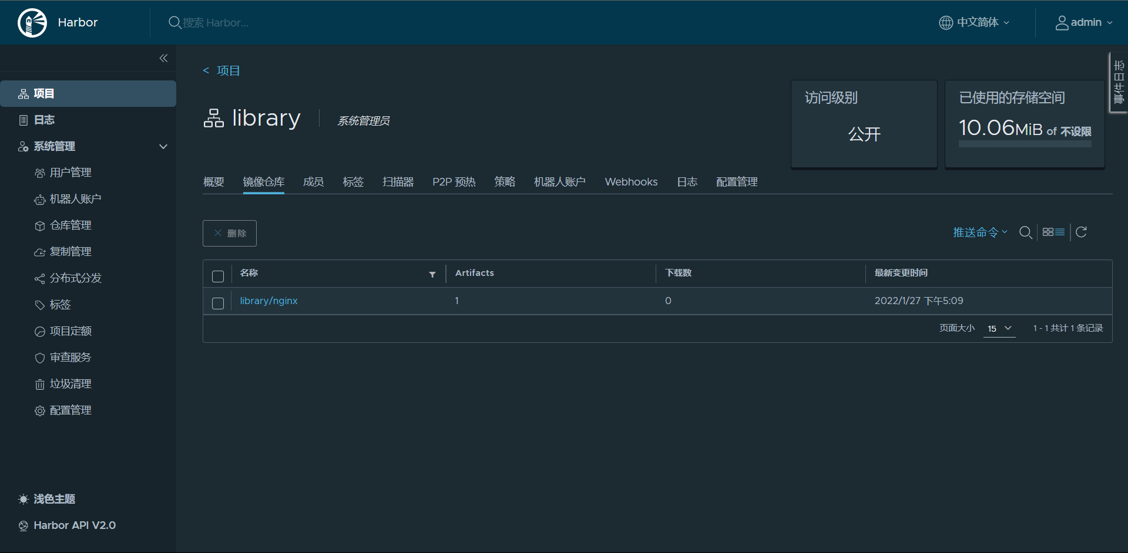The image size is (1128, 553).
Task: Switch to list view icon
Action: tap(1060, 232)
